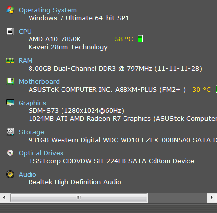This screenshot has height=213, width=217.
Task: Click the RAM memory stick icon
Action: click(10, 60)
